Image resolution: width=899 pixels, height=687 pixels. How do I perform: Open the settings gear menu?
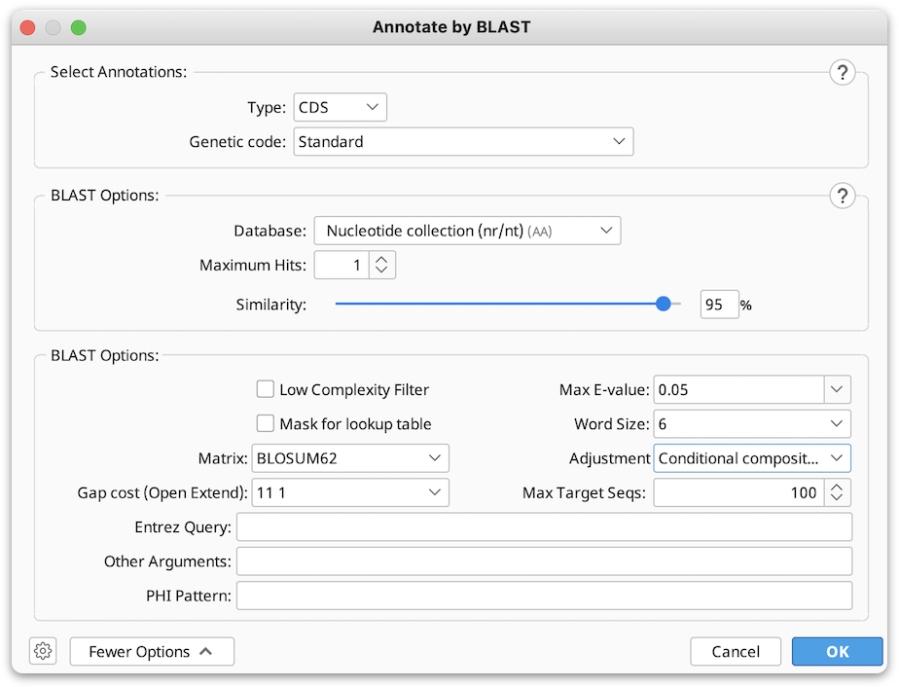point(43,651)
